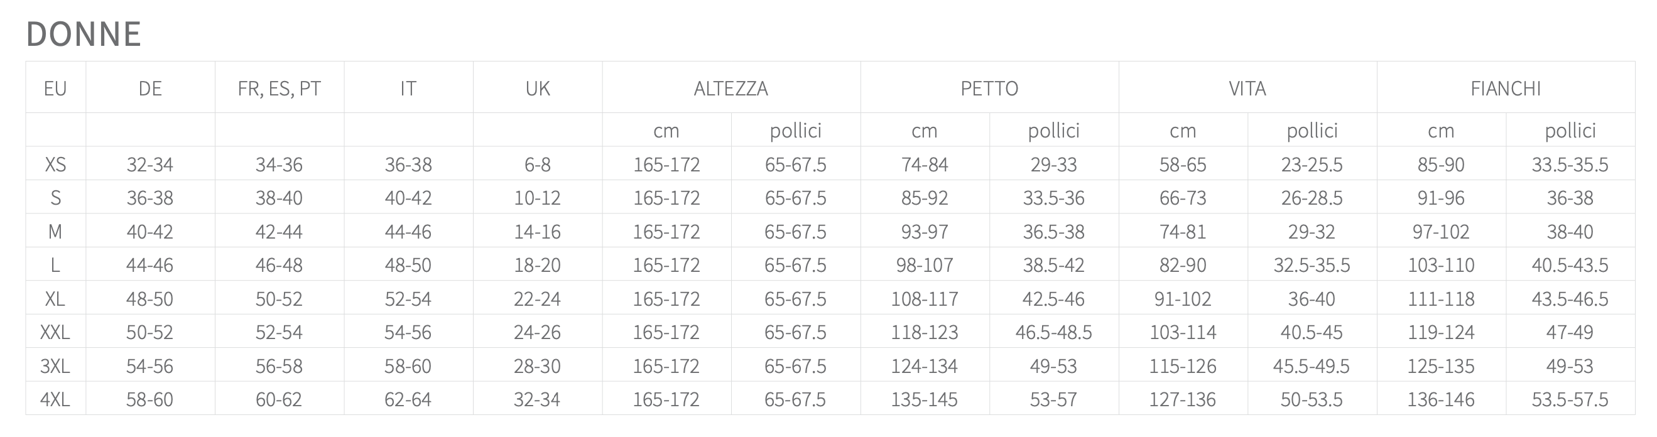Screen dimensions: 1657x437
Task: Click the EU column header
Action: 55,88
